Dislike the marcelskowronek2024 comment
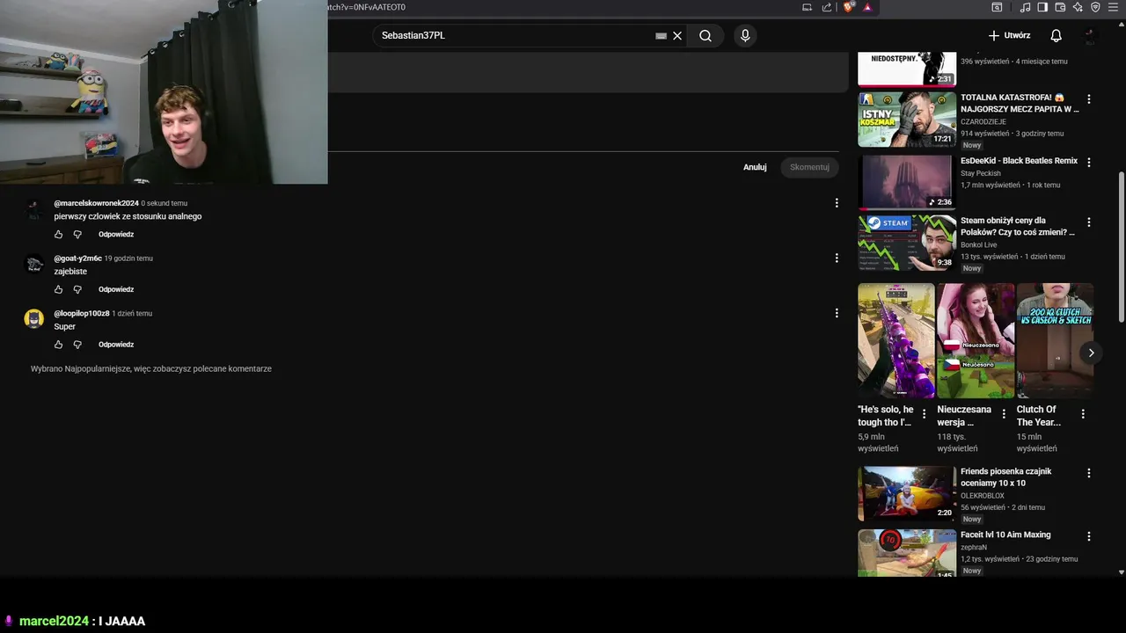The height and width of the screenshot is (633, 1126). click(x=77, y=235)
